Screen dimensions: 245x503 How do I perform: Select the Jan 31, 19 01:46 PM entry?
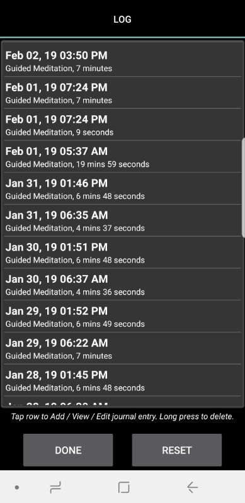coord(122,188)
